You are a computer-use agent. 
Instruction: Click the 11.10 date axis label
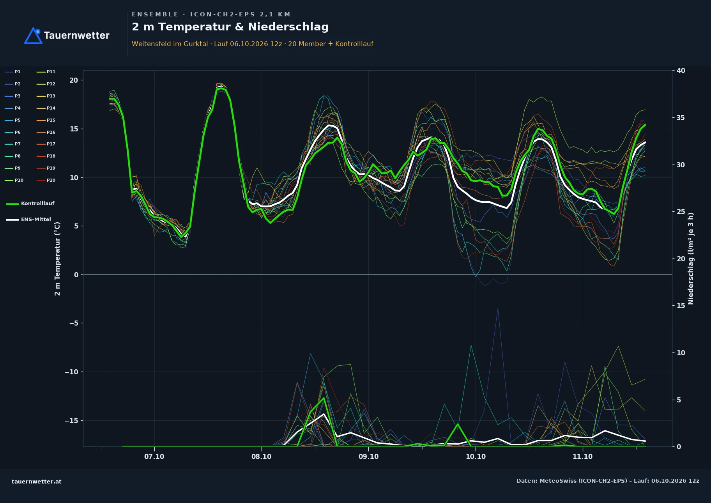coord(582,457)
